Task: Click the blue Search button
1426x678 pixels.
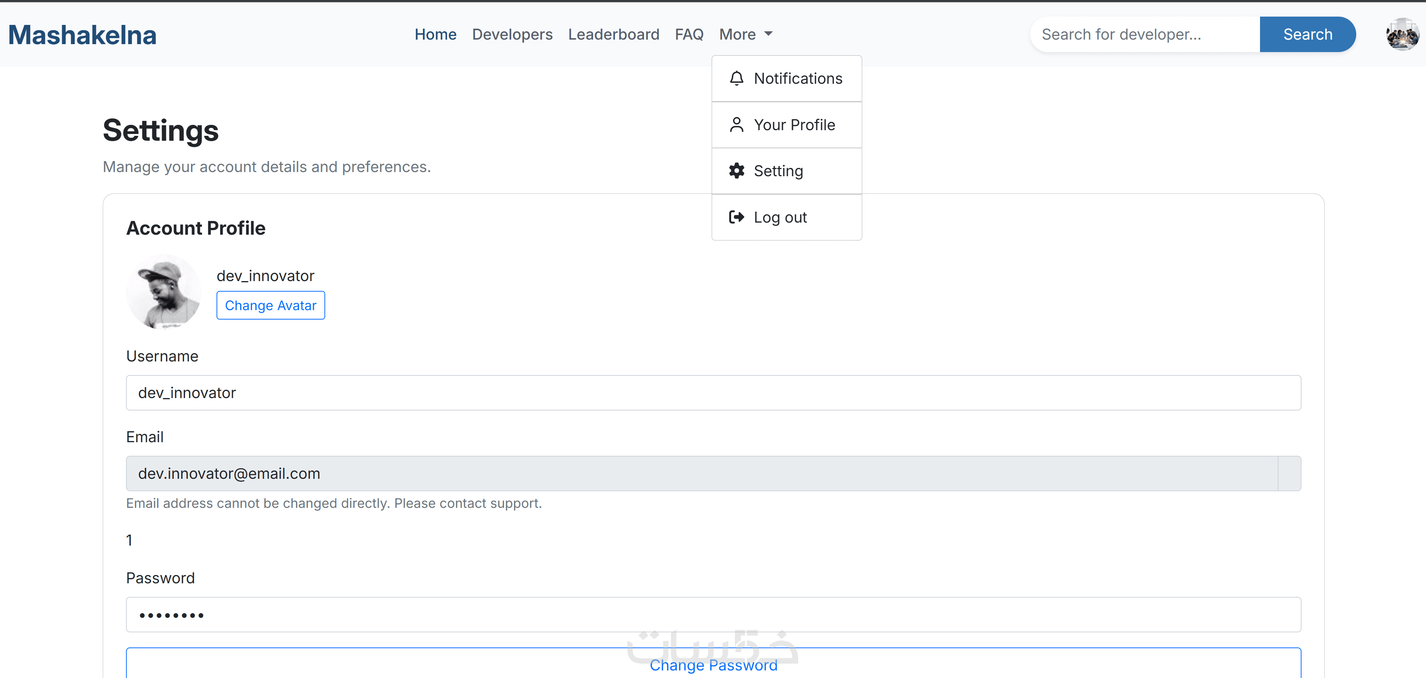Action: click(1308, 34)
